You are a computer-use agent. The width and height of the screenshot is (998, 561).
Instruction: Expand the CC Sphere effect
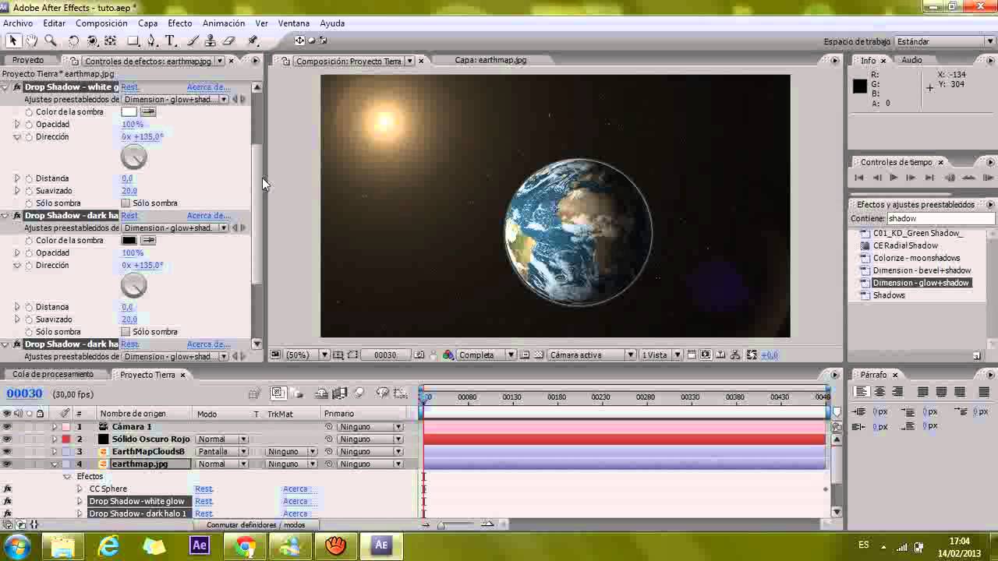coord(80,489)
